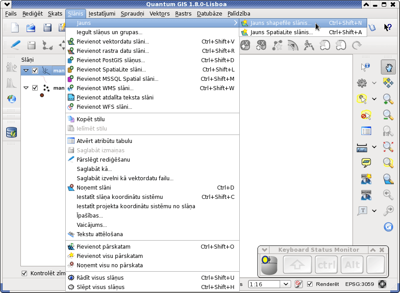Click the database layer icon in left sidebar
Image resolution: width=400 pixels, height=293 pixels.
(12, 133)
